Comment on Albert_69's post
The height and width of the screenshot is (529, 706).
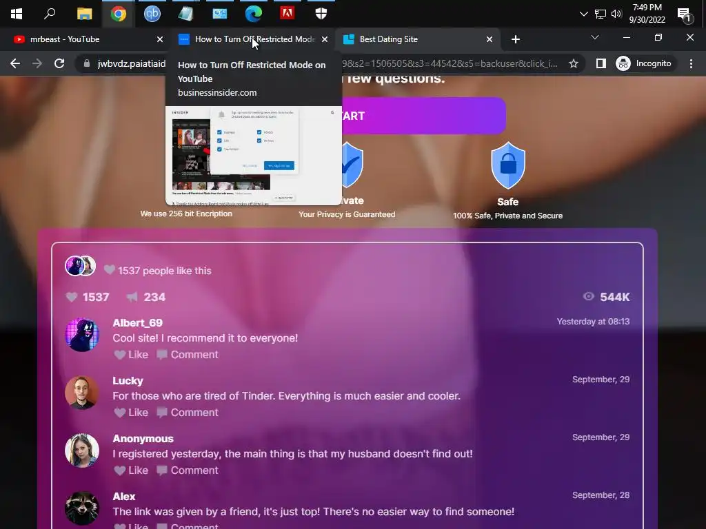pyautogui.click(x=188, y=355)
